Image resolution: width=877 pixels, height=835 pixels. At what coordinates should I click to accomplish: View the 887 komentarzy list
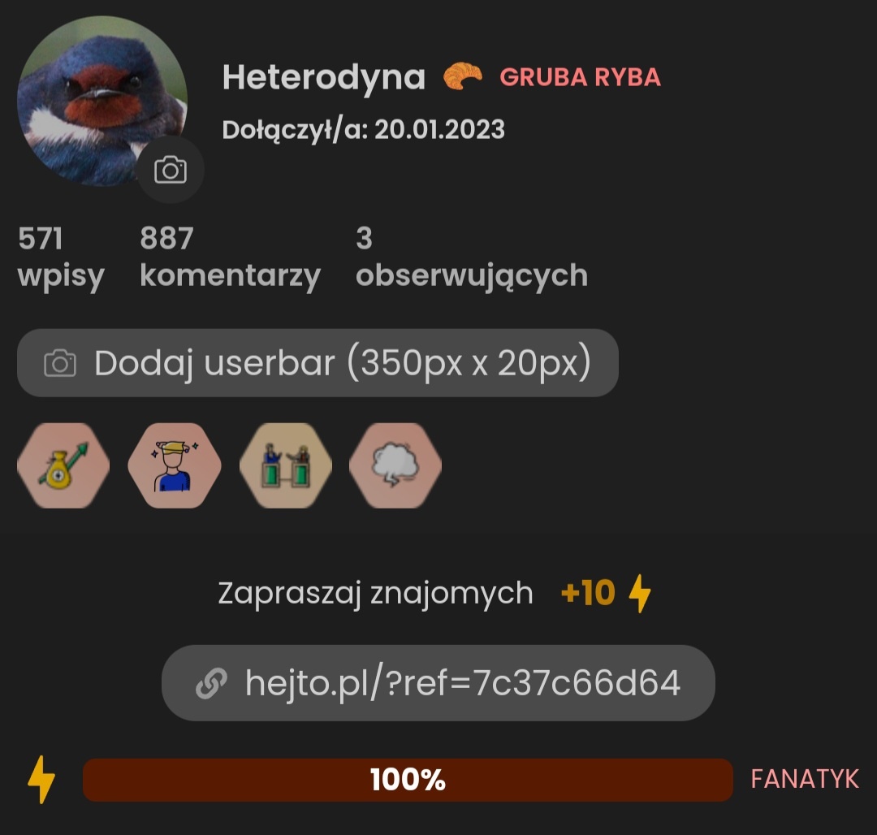(231, 257)
